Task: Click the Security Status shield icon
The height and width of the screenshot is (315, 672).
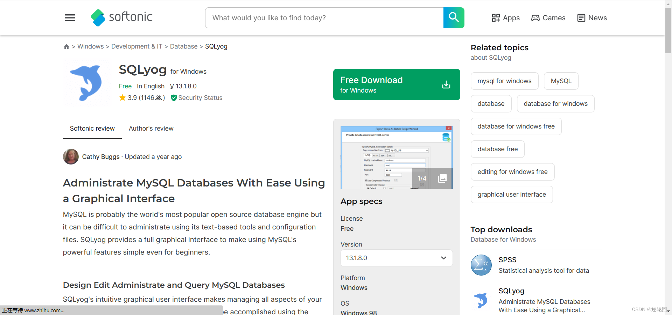Action: [174, 98]
